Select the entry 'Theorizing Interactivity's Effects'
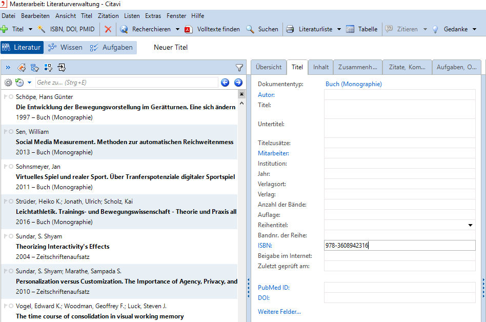Screen dimensions: 486x322 click(x=119, y=247)
